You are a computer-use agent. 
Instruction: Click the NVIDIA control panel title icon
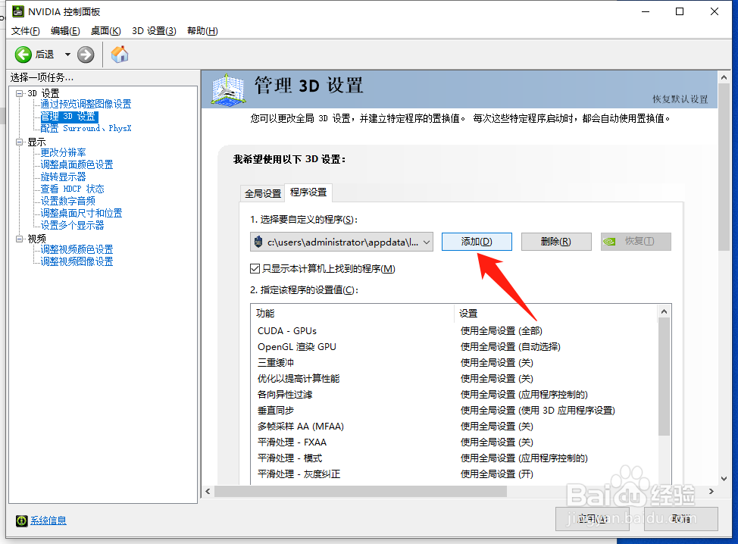tap(18, 11)
